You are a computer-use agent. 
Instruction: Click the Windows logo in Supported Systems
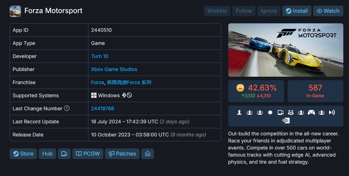(94, 95)
